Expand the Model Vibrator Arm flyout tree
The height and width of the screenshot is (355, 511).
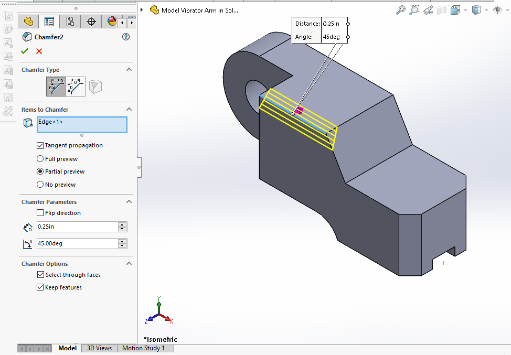click(142, 10)
